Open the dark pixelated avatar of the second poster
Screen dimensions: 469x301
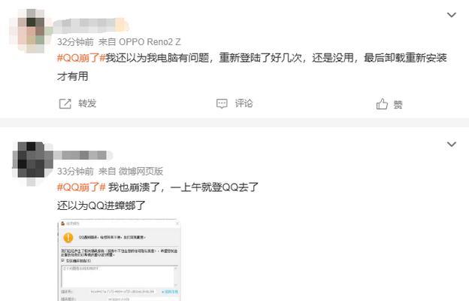coord(32,163)
